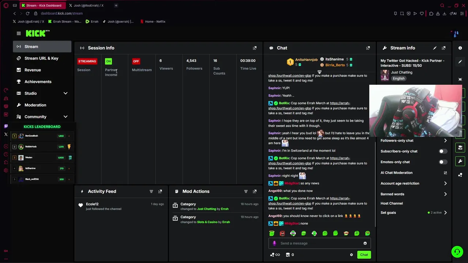The width and height of the screenshot is (468, 263).
Task: Click the webcam preview thumbnail
Action: 416,111
